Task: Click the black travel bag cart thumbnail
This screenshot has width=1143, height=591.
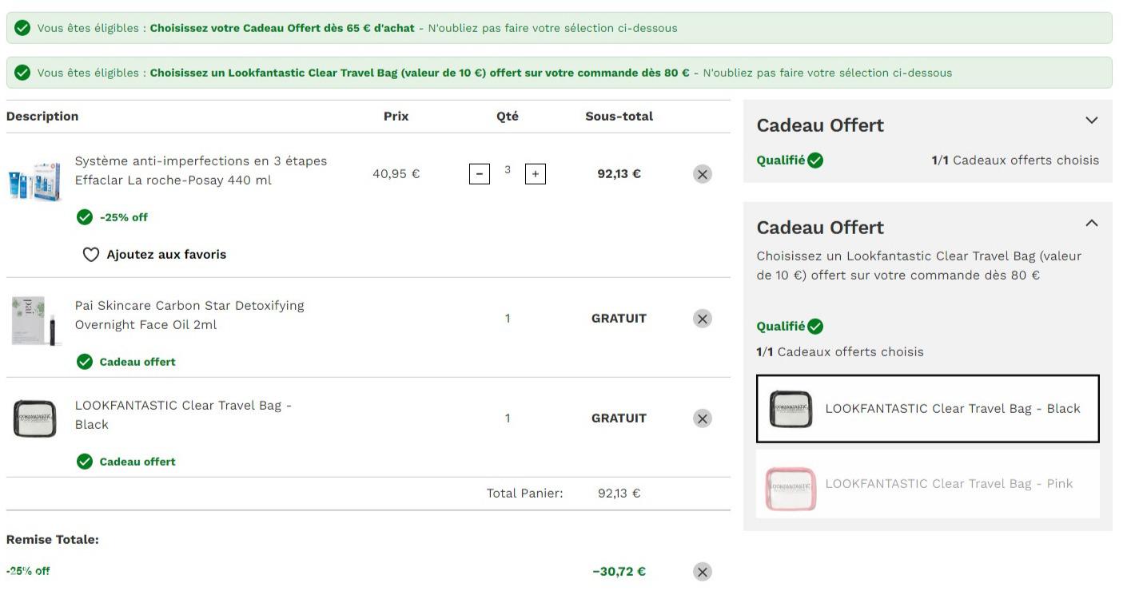Action: click(34, 418)
